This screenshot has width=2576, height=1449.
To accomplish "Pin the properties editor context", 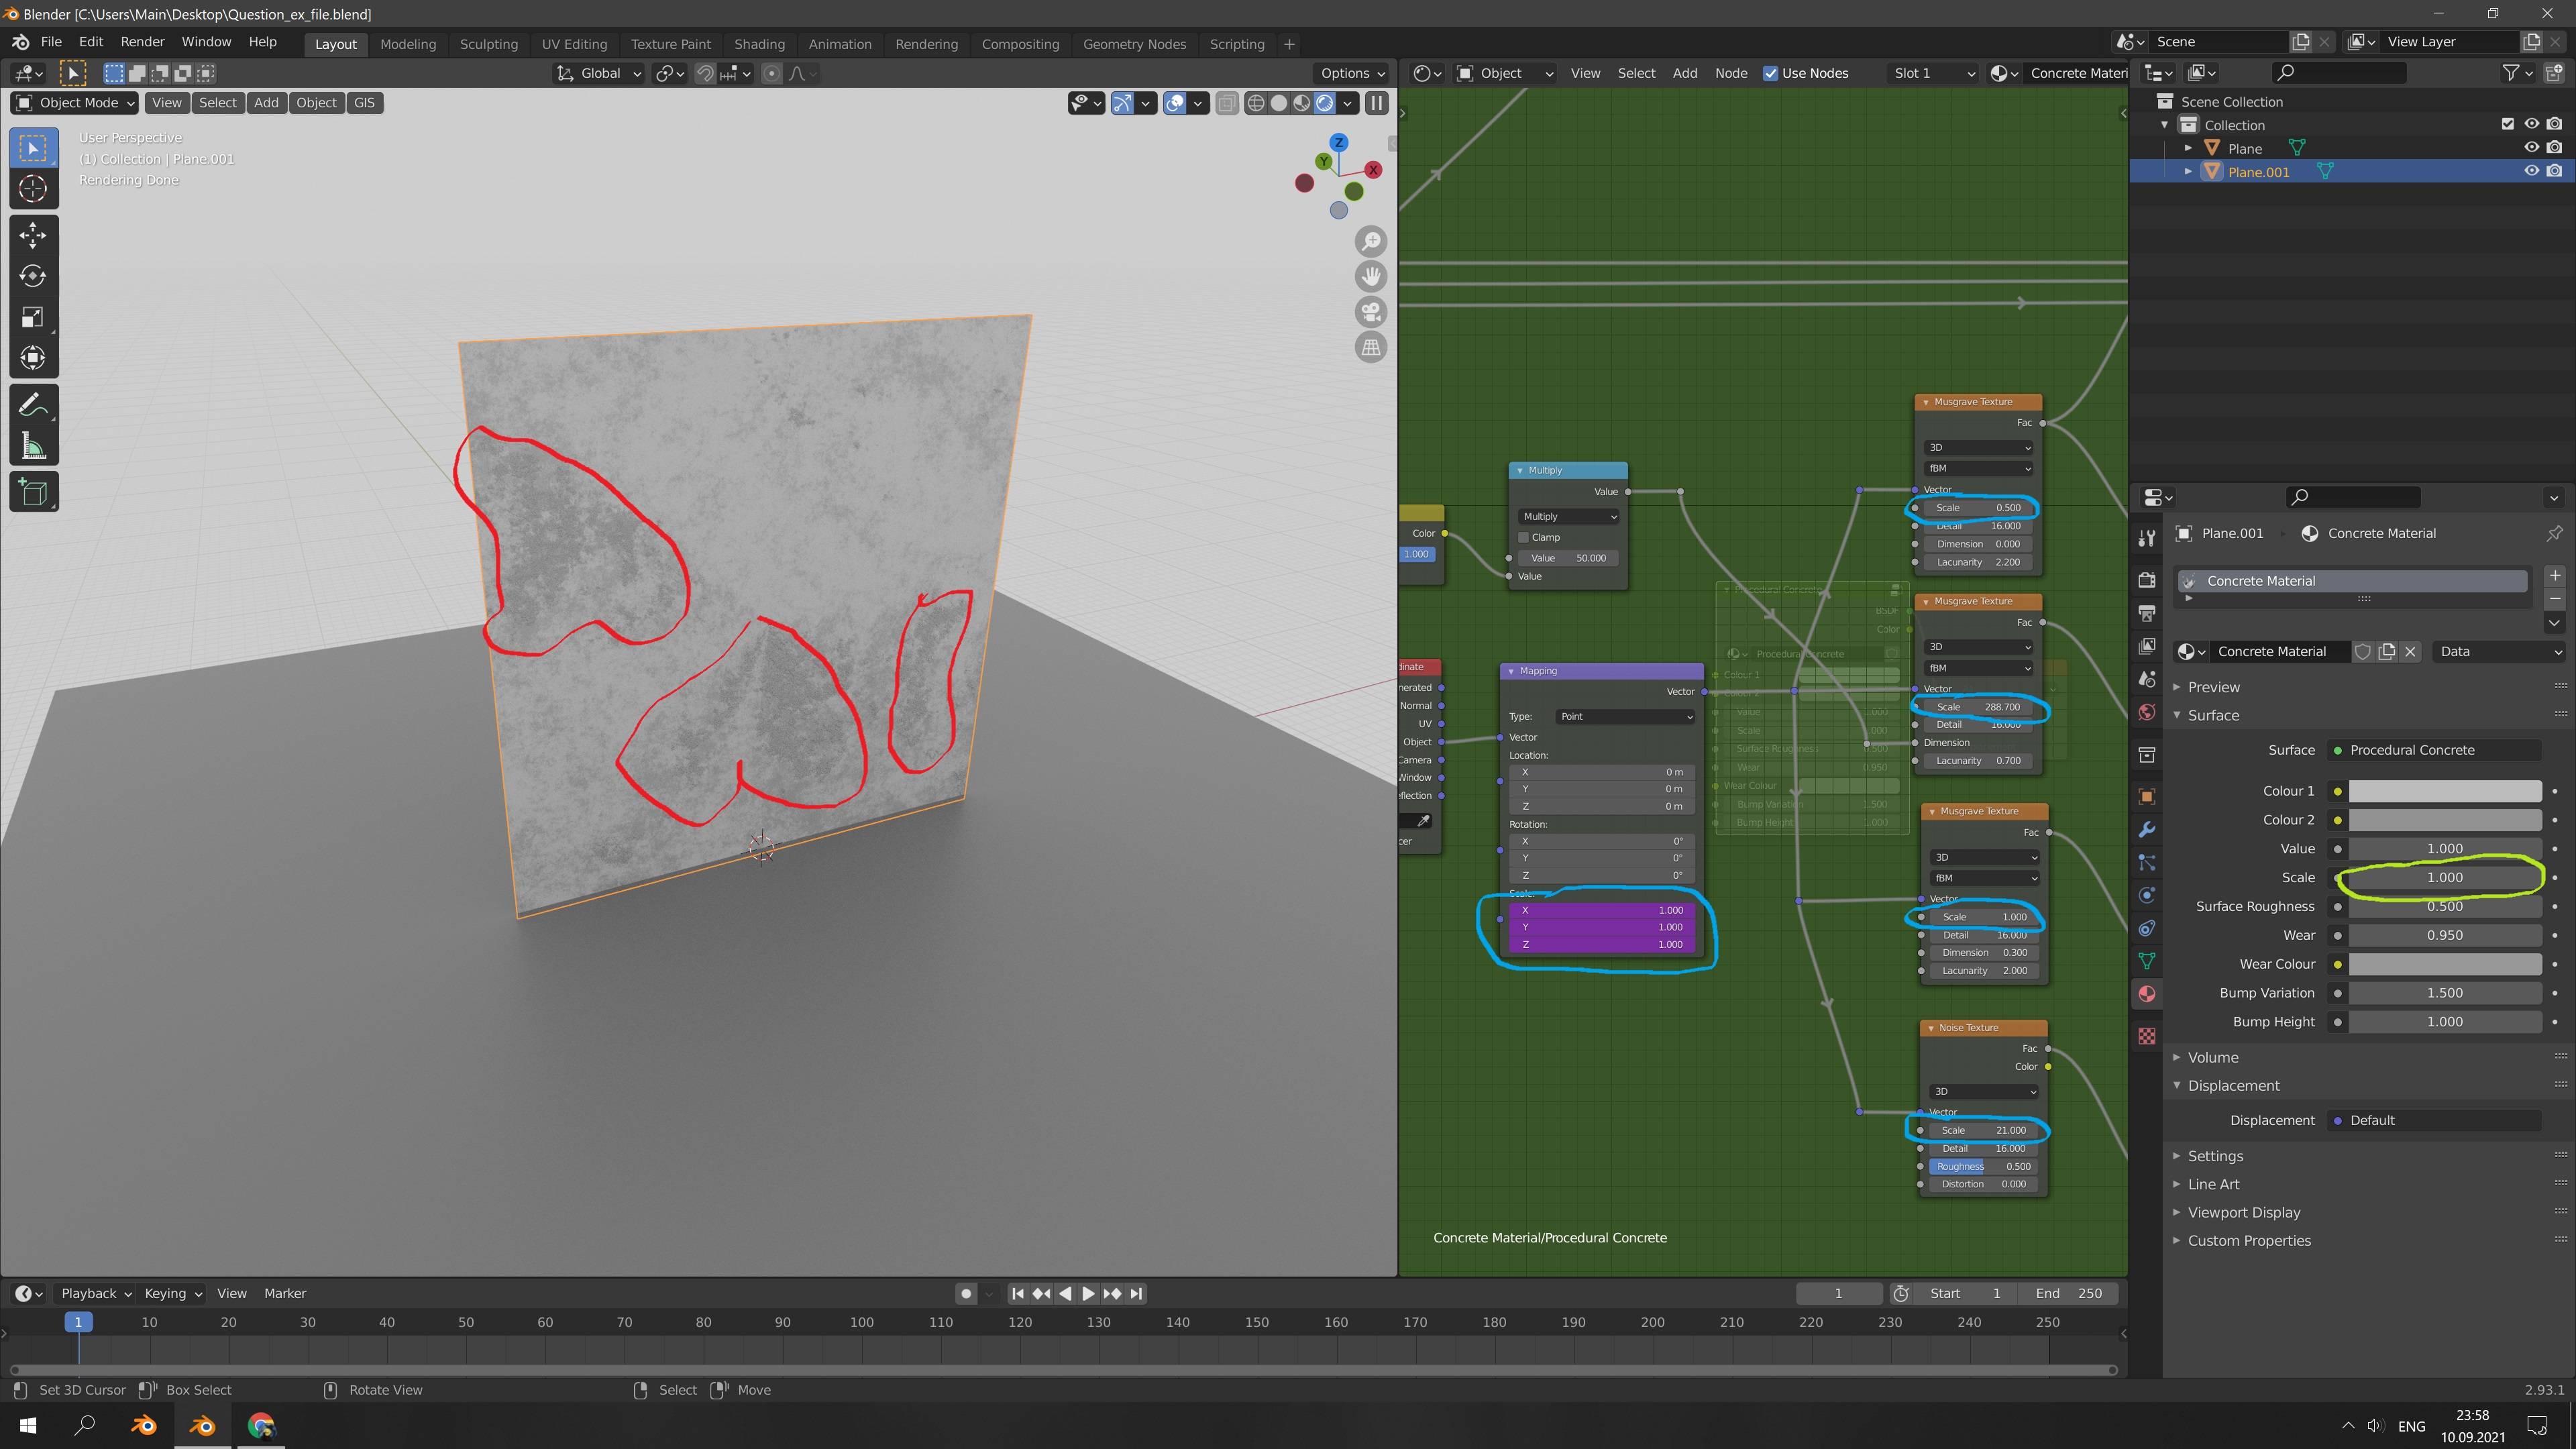I will click(2554, 533).
